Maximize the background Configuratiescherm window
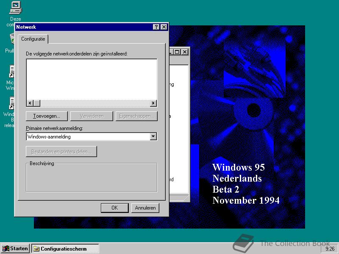Screen dimensions: 339x254 pyautogui.click(x=177, y=52)
